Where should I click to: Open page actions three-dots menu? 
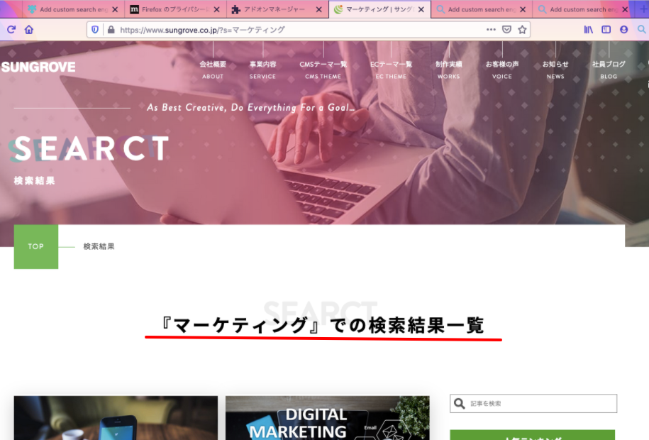click(491, 30)
